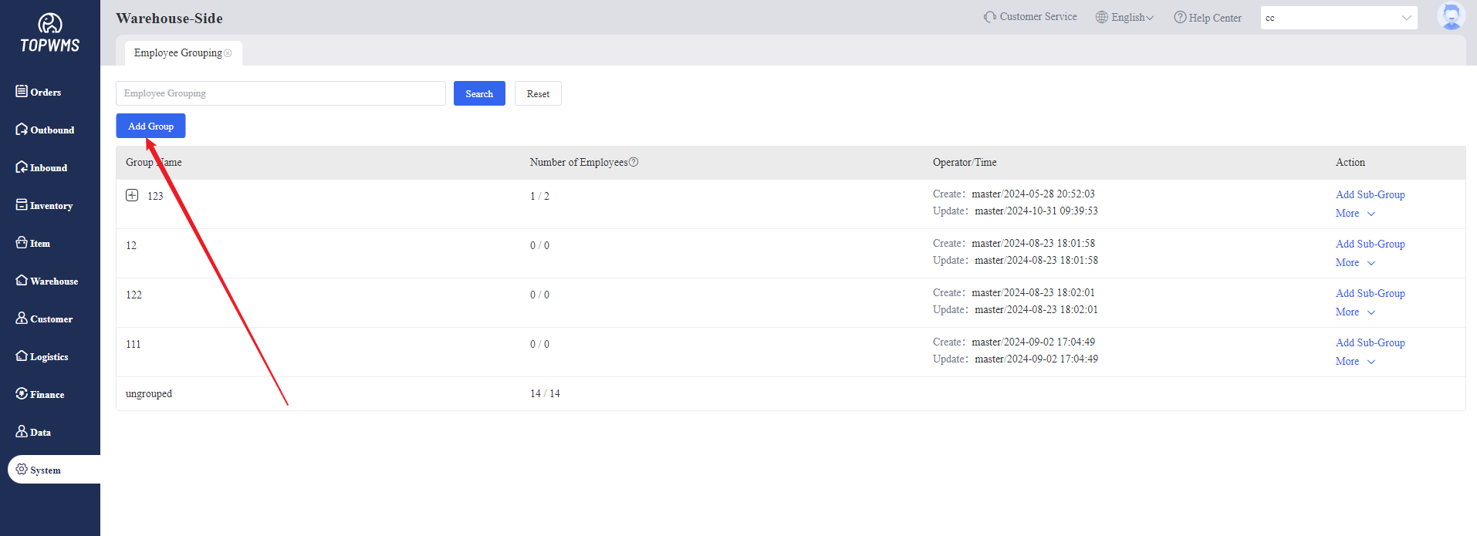
Task: Open the user avatar profile icon
Action: point(1451,16)
